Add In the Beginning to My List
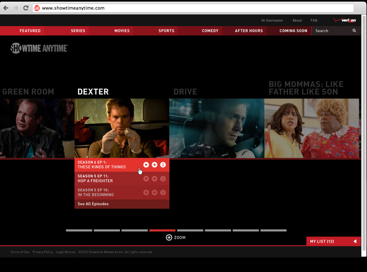The height and width of the screenshot is (272, 367). pyautogui.click(x=155, y=193)
